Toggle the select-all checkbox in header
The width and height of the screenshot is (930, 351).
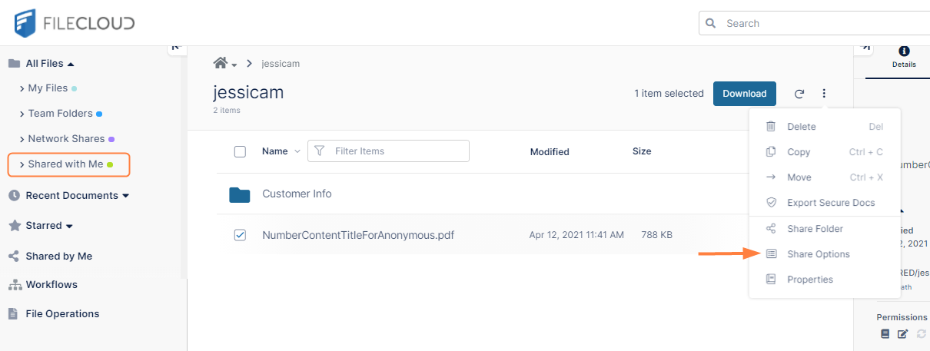240,151
